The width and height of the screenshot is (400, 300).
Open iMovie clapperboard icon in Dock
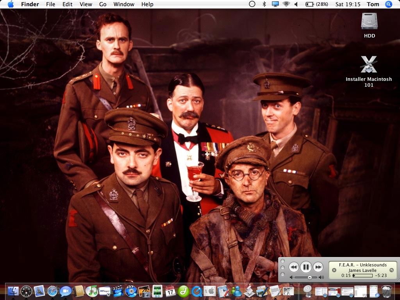pos(118,291)
